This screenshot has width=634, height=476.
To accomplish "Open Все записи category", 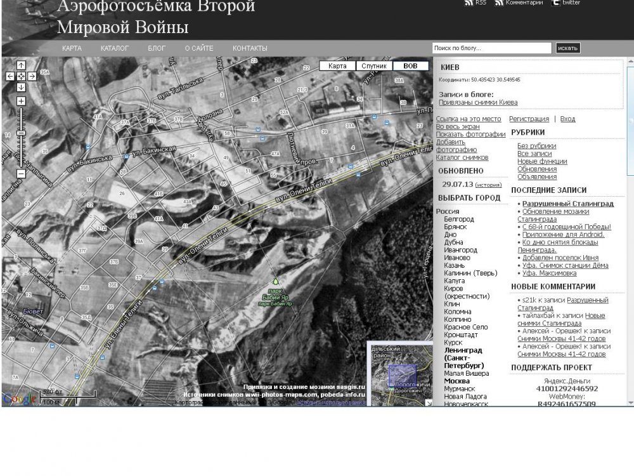I will coord(534,154).
